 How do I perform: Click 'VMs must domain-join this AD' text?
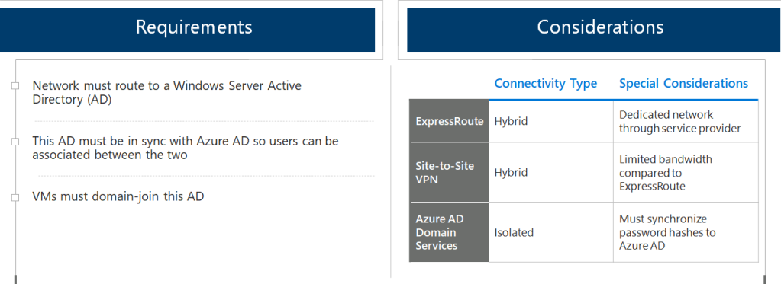click(x=118, y=196)
